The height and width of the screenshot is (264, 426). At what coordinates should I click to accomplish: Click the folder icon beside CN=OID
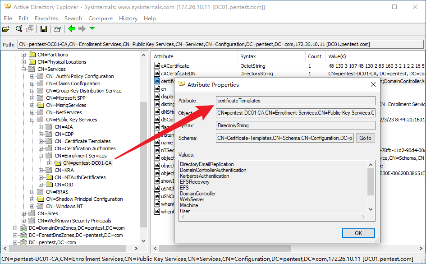(49, 185)
